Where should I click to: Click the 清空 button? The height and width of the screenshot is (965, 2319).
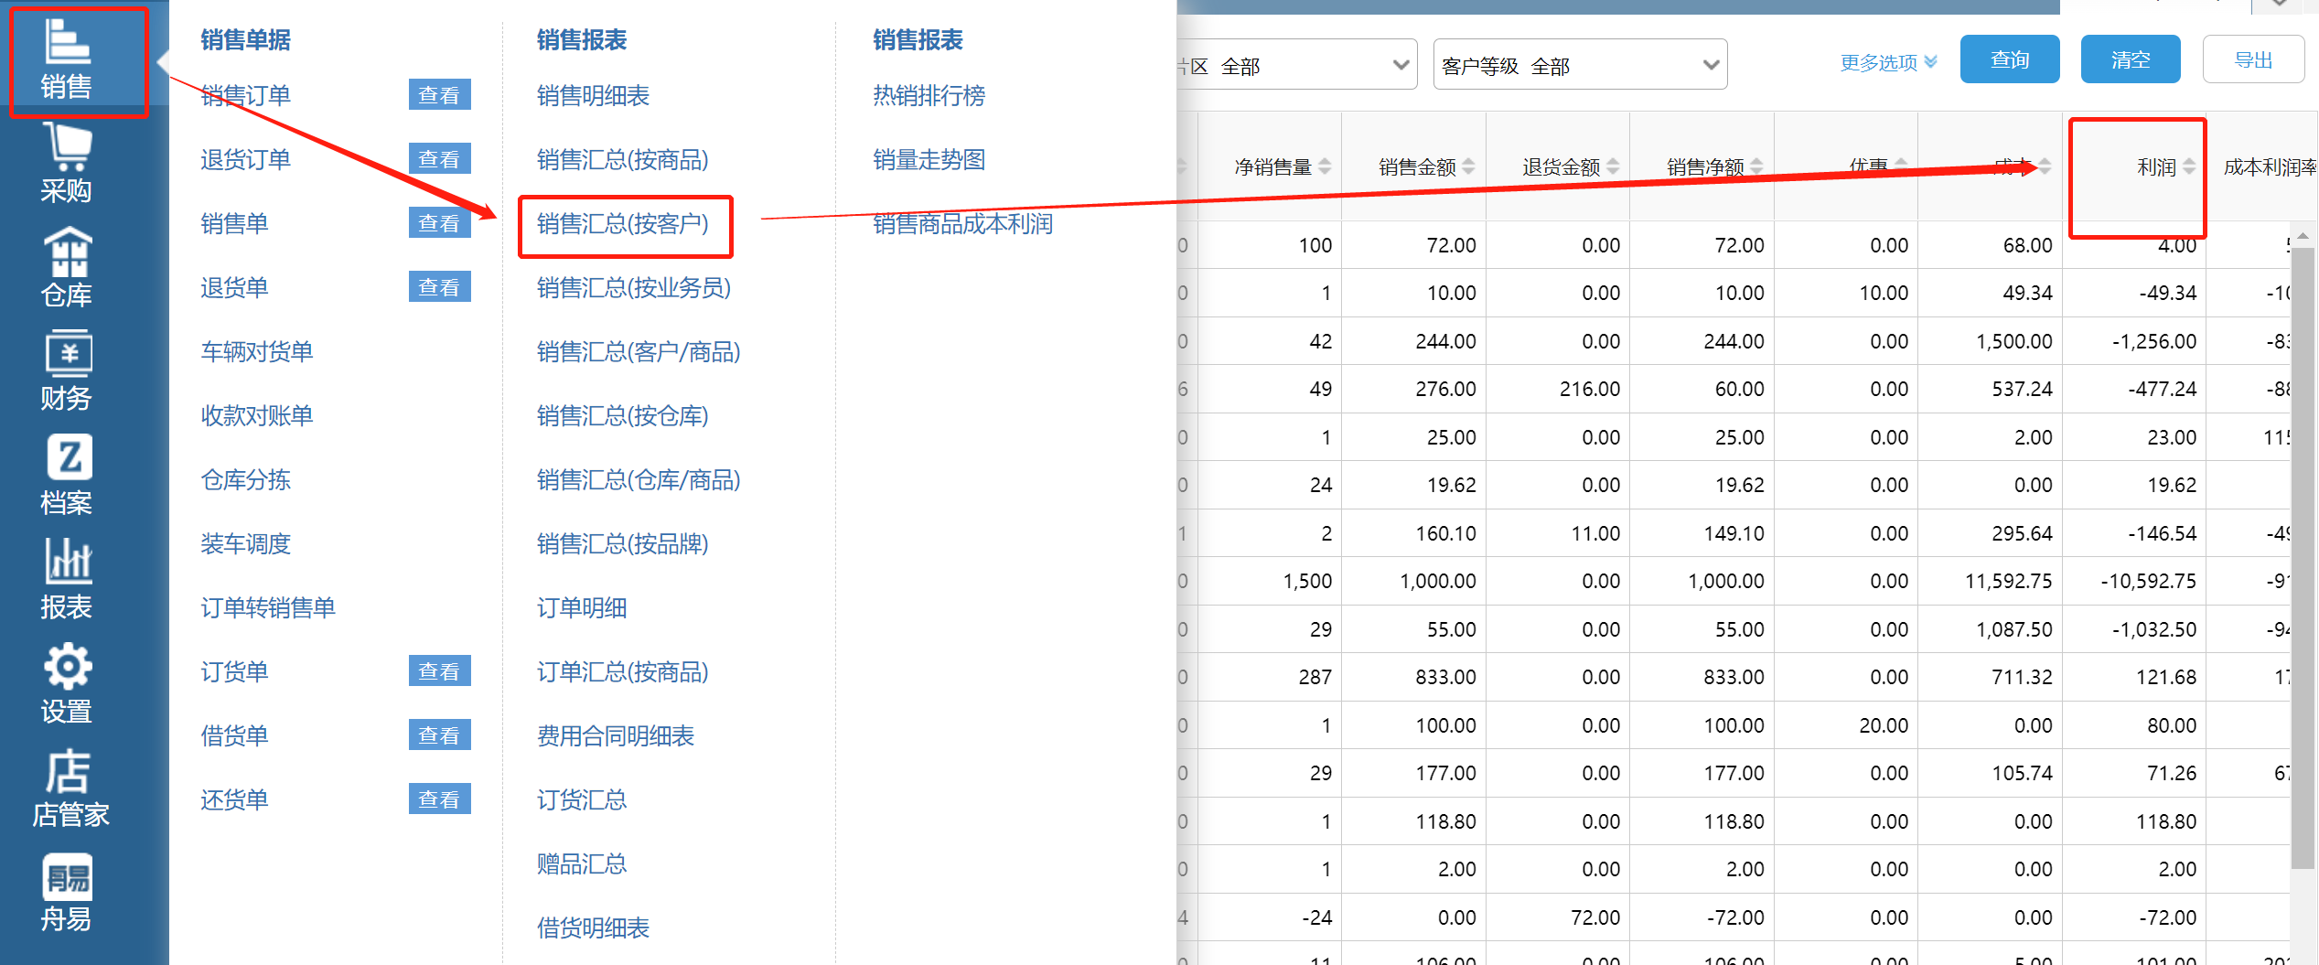pos(2131,59)
